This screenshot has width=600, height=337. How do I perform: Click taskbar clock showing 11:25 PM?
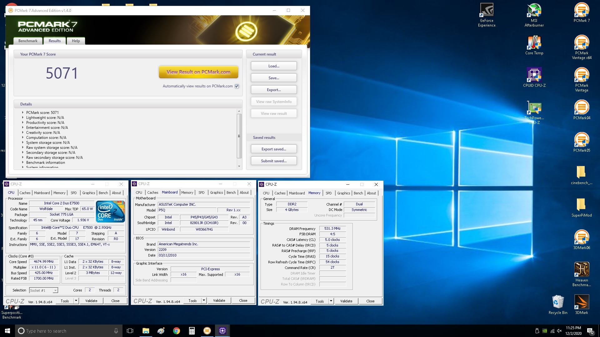[x=573, y=331]
